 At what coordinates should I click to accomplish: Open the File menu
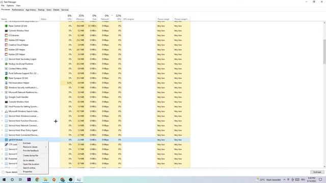tap(3, 6)
